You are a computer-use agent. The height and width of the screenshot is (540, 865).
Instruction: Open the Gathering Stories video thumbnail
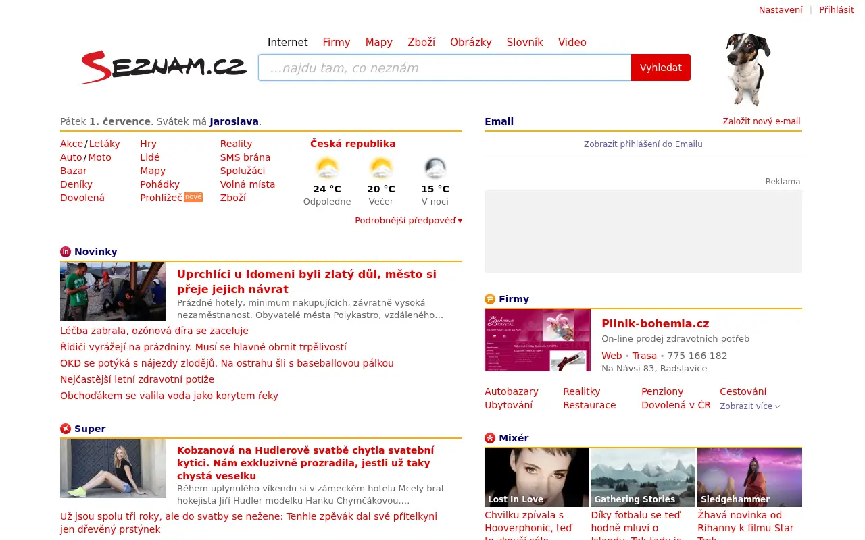click(643, 477)
